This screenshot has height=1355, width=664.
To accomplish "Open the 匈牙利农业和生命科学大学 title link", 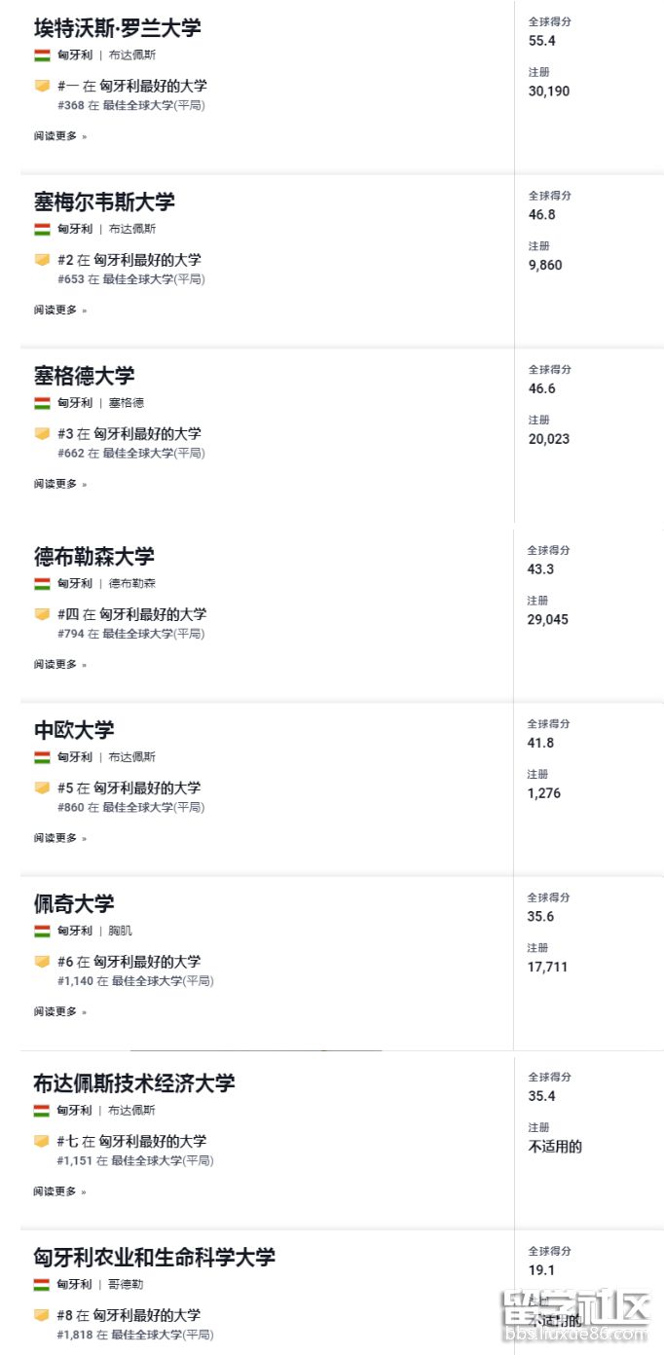I will [154, 1257].
